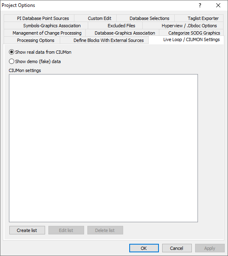Switch to the Custom Edit tab
This screenshot has width=228, height=256.
coord(96,18)
